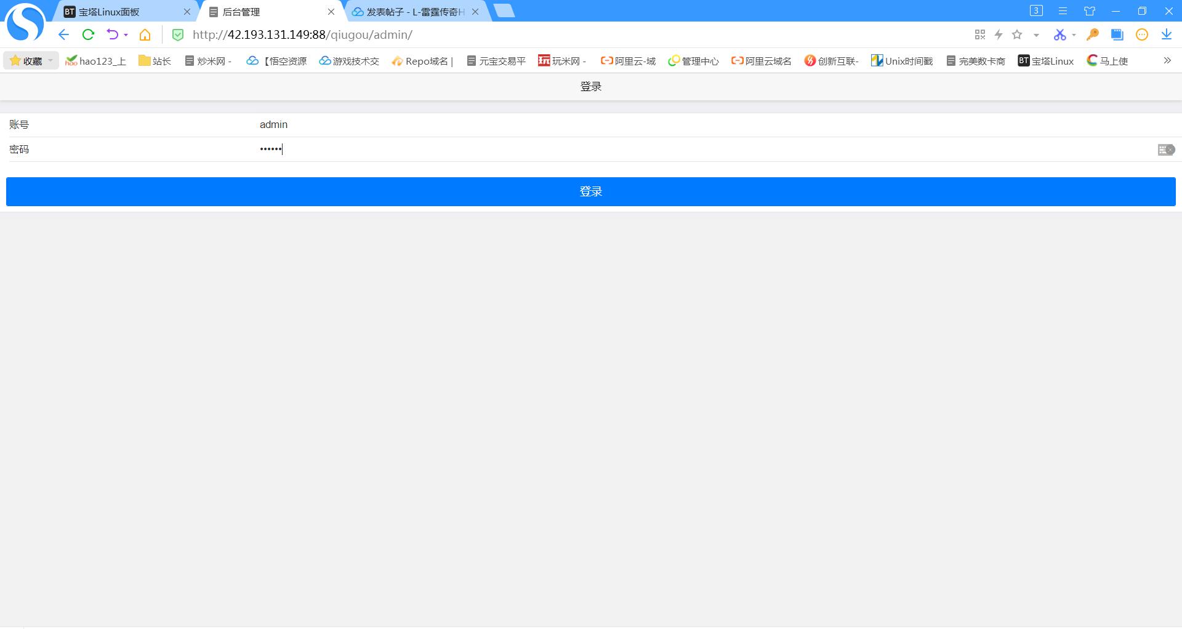
Task: Click the lightning speed mode icon
Action: 999,35
